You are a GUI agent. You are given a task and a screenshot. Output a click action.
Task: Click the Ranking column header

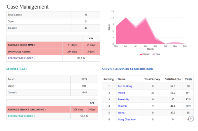pyautogui.click(x=109, y=79)
